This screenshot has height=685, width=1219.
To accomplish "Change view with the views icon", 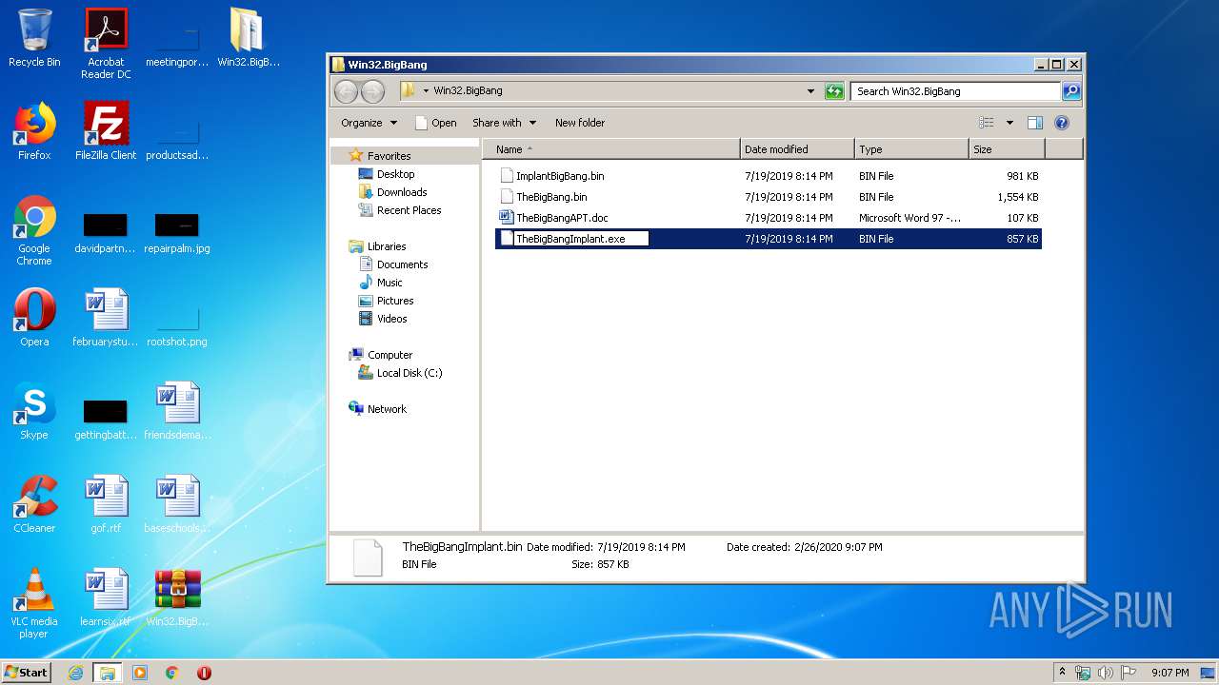I will coord(987,123).
